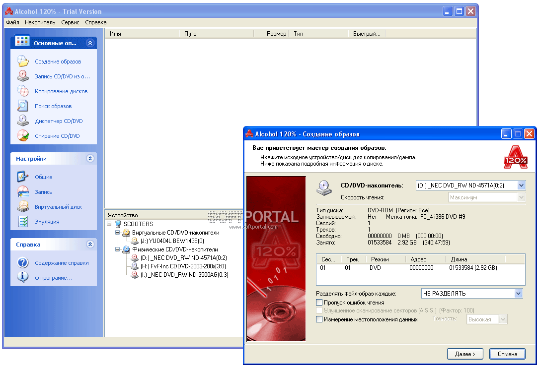
Task: Open the Сервис menu
Action: [70, 22]
